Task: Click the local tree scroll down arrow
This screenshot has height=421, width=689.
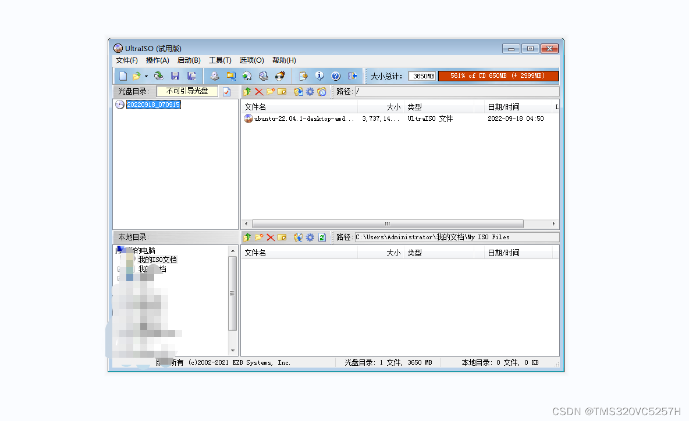Action: tap(233, 350)
